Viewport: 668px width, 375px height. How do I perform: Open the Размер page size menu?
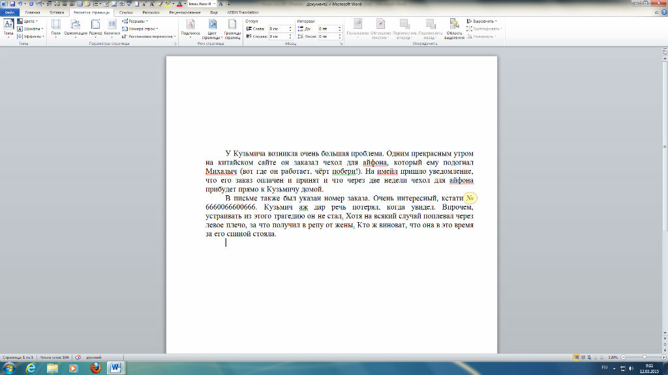[x=95, y=29]
